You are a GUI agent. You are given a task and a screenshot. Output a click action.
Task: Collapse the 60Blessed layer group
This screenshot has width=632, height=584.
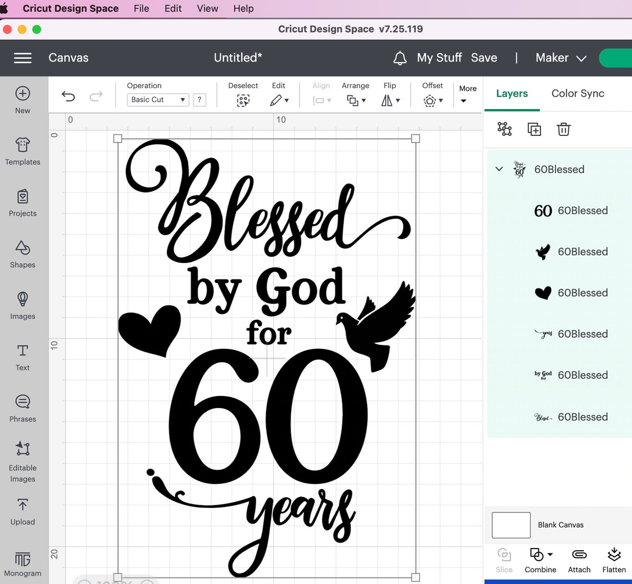(x=498, y=169)
